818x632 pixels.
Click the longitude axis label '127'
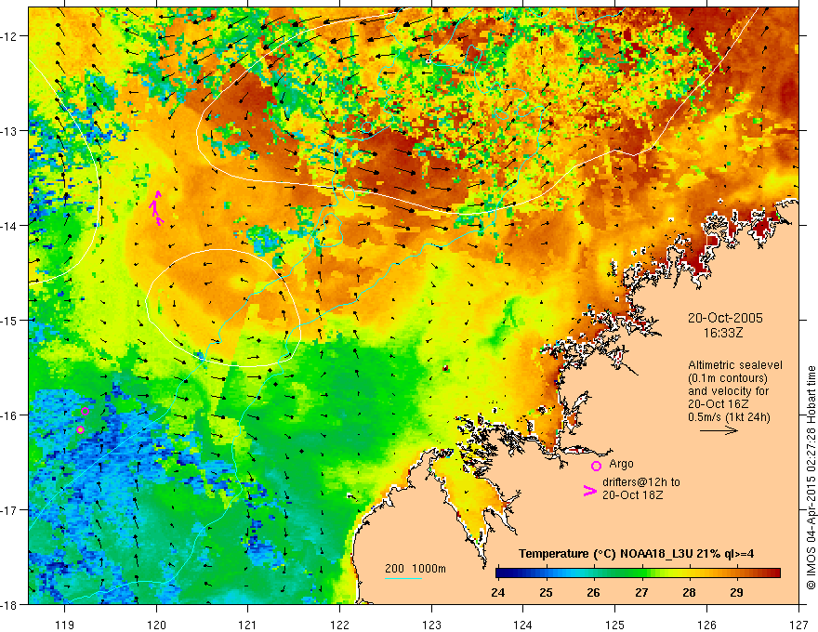pos(798,625)
